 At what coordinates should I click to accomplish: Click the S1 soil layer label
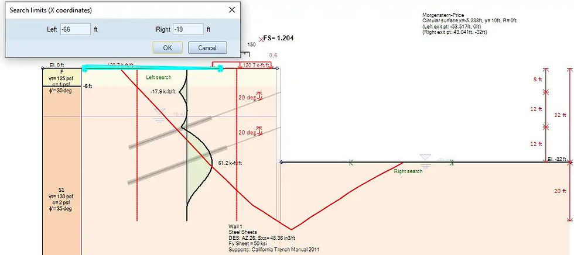[61, 189]
